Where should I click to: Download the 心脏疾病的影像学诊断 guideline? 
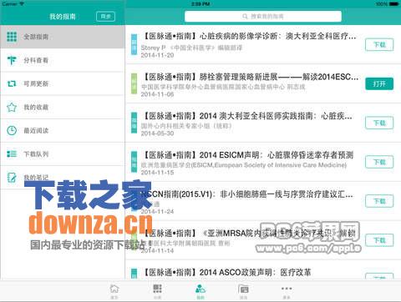point(379,44)
